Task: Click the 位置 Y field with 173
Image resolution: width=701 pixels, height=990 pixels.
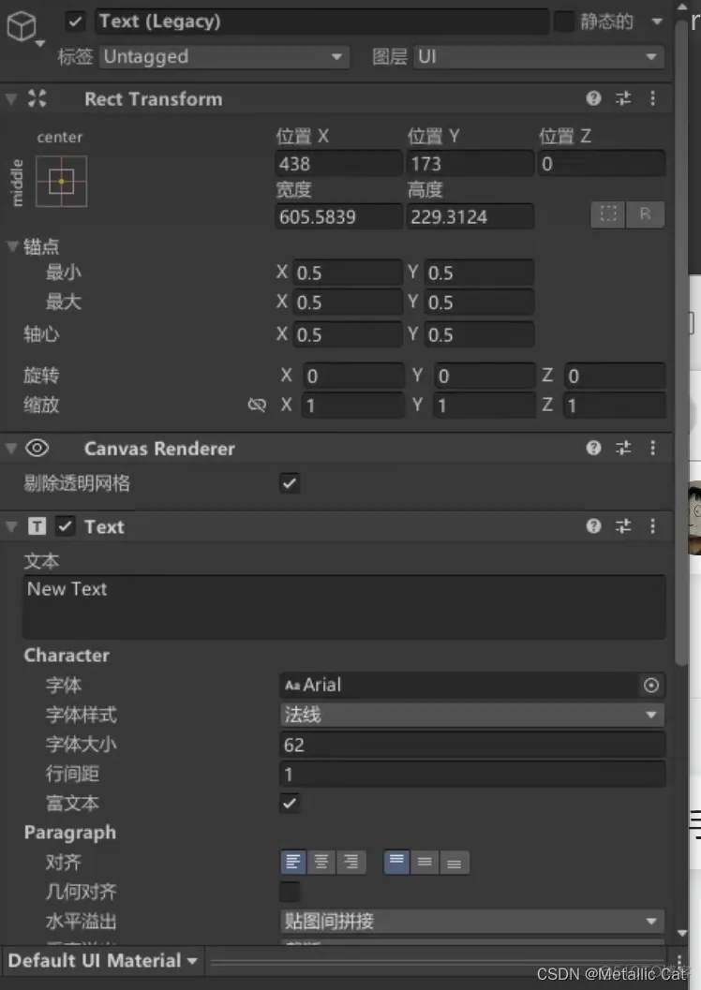Action: tap(470, 164)
